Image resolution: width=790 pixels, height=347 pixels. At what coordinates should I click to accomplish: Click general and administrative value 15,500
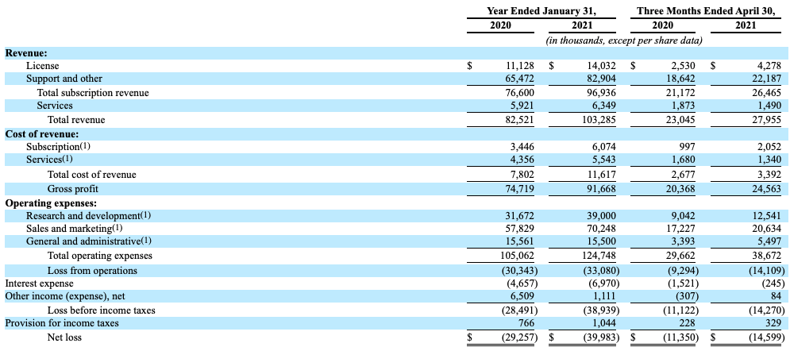click(602, 241)
